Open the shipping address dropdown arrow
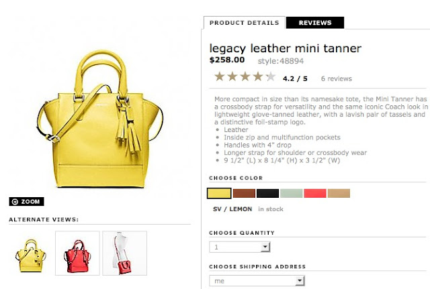This screenshot has height=289, width=430. point(300,280)
